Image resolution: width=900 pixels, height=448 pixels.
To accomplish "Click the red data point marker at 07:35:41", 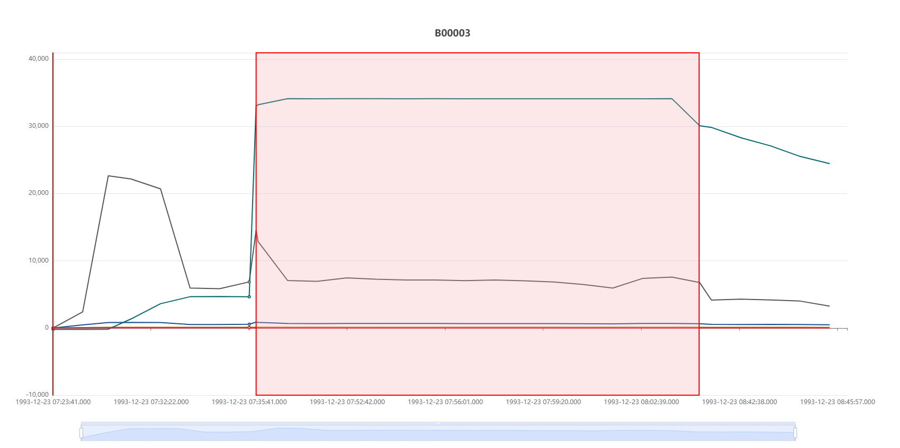I will (249, 328).
